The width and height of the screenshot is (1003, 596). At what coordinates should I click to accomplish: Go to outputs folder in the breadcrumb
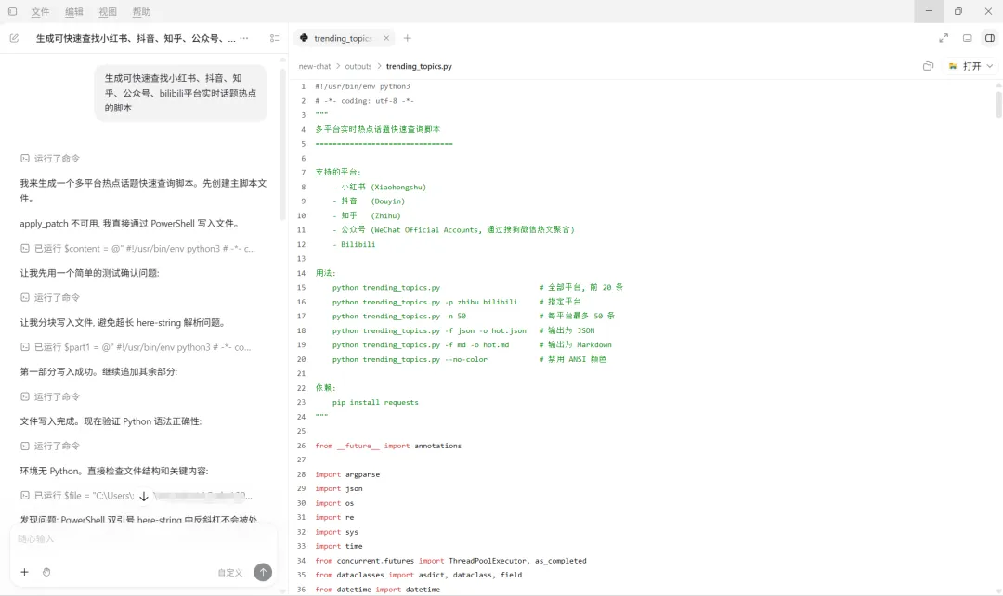[358, 66]
